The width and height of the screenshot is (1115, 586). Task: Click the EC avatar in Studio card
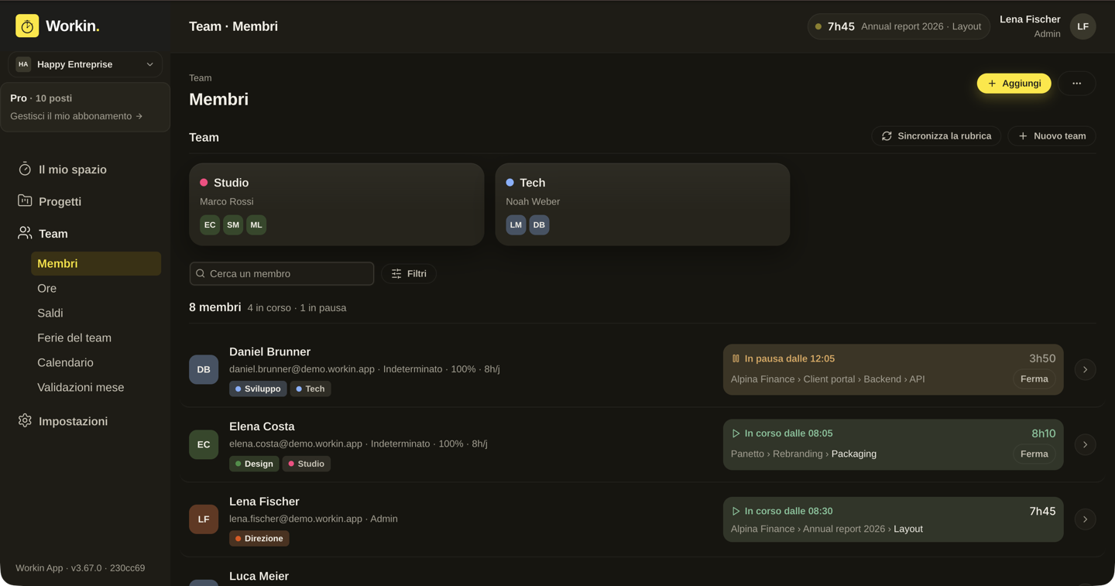(210, 224)
